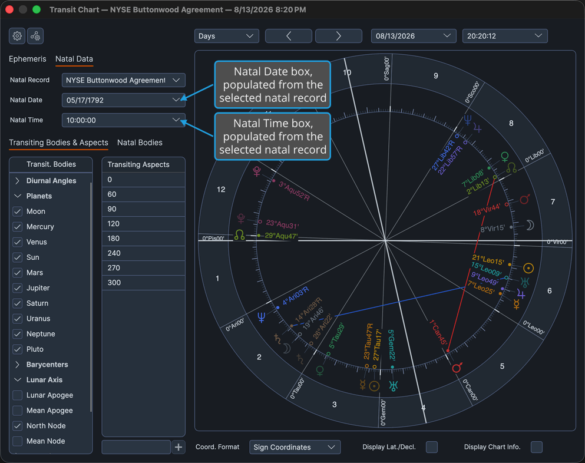Select the 90 degree aspect row

pos(144,209)
